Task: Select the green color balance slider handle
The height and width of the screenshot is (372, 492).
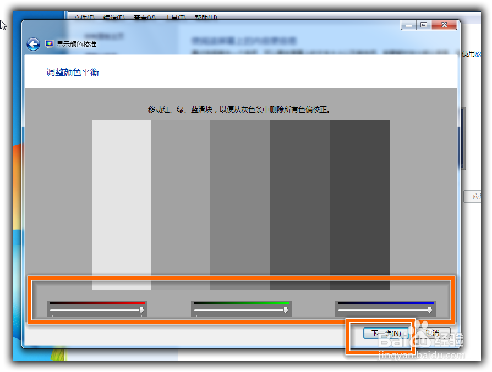Action: click(287, 309)
